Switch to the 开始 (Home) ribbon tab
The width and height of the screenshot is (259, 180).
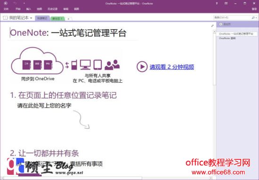click(x=18, y=9)
